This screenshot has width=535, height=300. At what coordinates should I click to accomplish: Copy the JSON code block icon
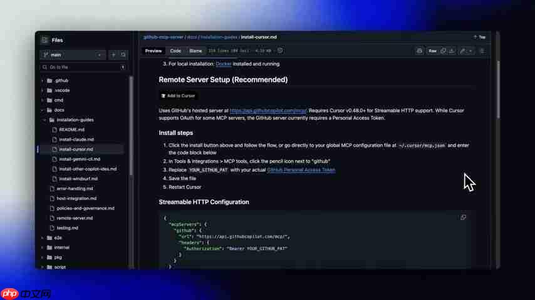point(463,217)
